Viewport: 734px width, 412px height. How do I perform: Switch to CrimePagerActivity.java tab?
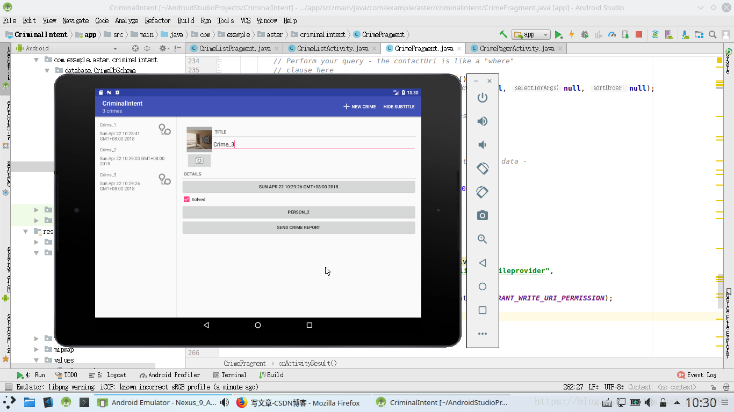click(x=513, y=48)
